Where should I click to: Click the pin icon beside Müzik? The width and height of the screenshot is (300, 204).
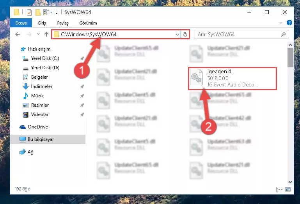tap(82, 96)
